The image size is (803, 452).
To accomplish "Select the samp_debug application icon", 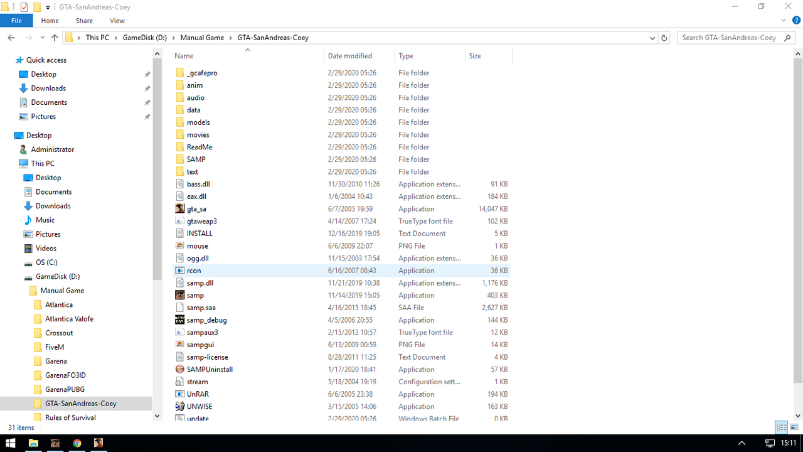I will [x=180, y=320].
